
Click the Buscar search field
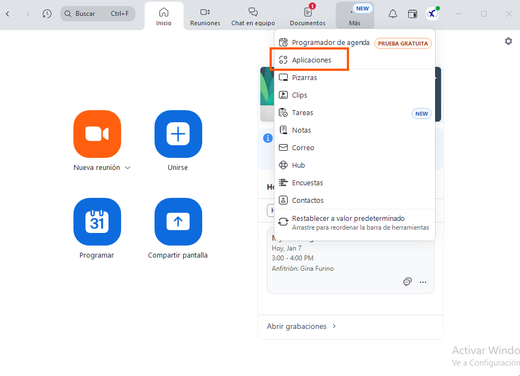pyautogui.click(x=98, y=14)
